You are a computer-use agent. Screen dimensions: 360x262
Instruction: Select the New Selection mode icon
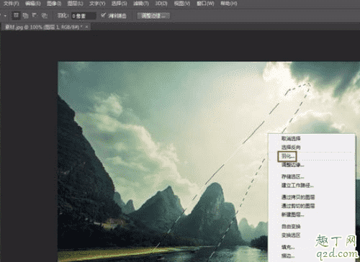[16, 16]
